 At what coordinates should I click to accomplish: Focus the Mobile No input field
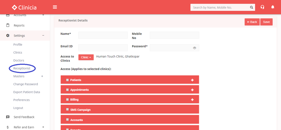coord(174,35)
